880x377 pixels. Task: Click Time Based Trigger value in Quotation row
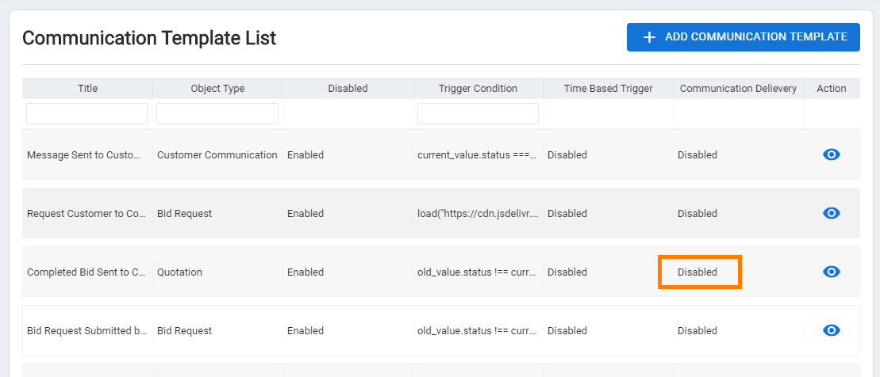(567, 272)
